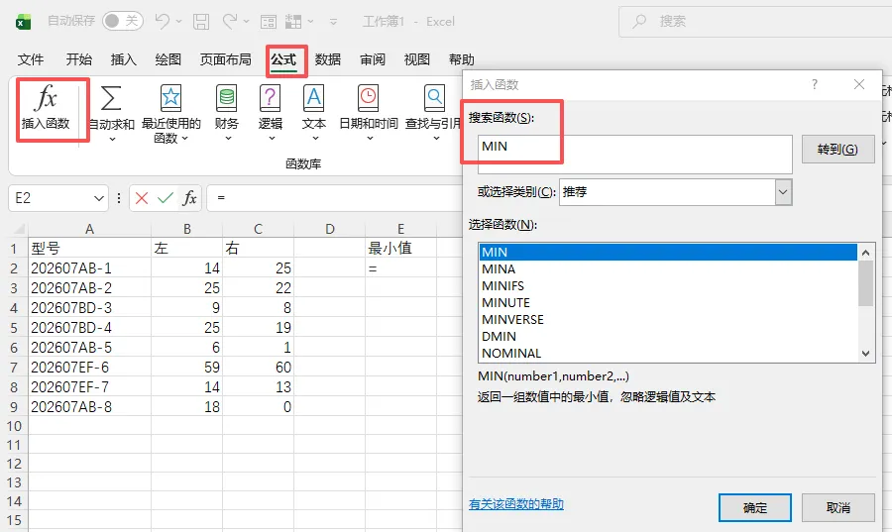
Task: Click the 搜索 box in title bar
Action: [x=755, y=22]
